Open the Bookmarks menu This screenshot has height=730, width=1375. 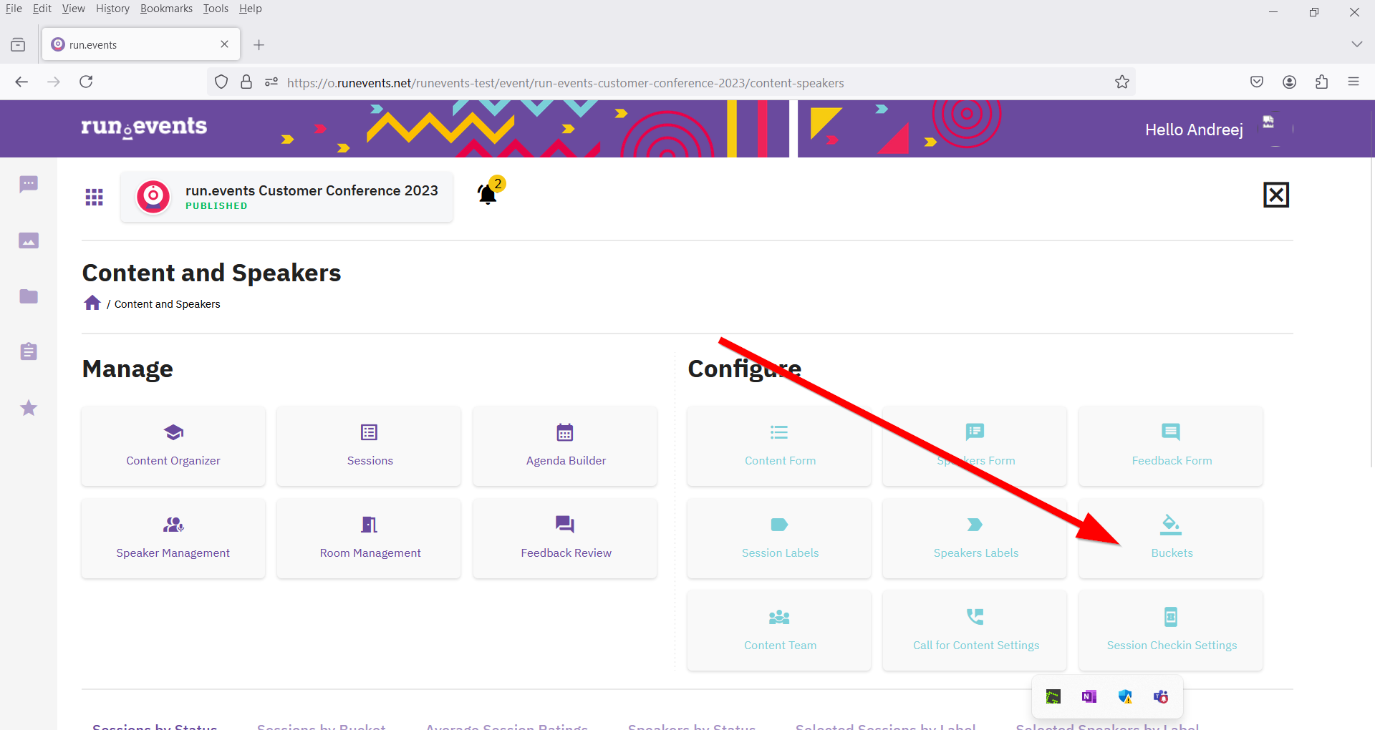pyautogui.click(x=166, y=9)
